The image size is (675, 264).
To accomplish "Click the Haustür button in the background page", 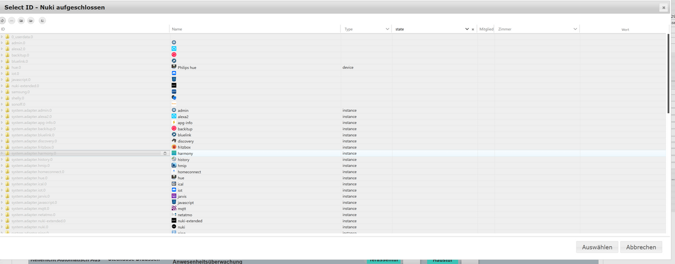I will coord(442,261).
